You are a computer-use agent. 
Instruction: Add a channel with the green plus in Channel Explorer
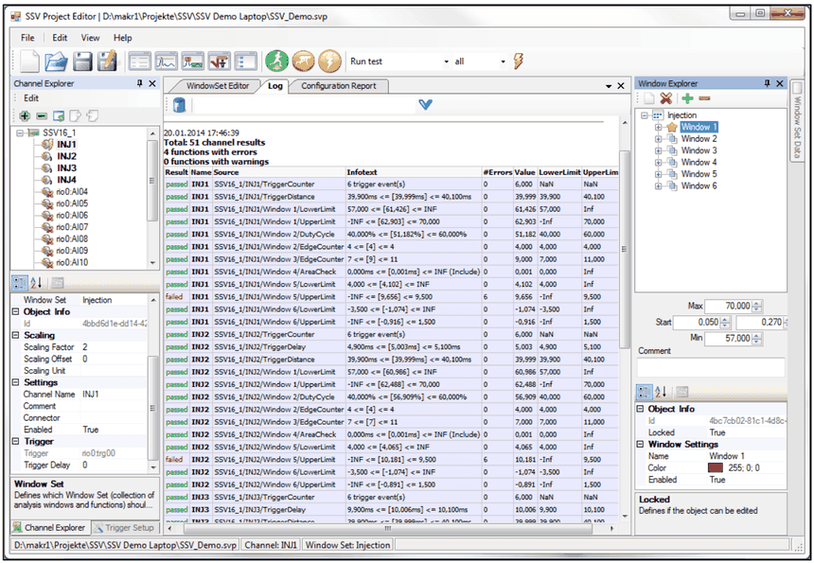(x=25, y=115)
